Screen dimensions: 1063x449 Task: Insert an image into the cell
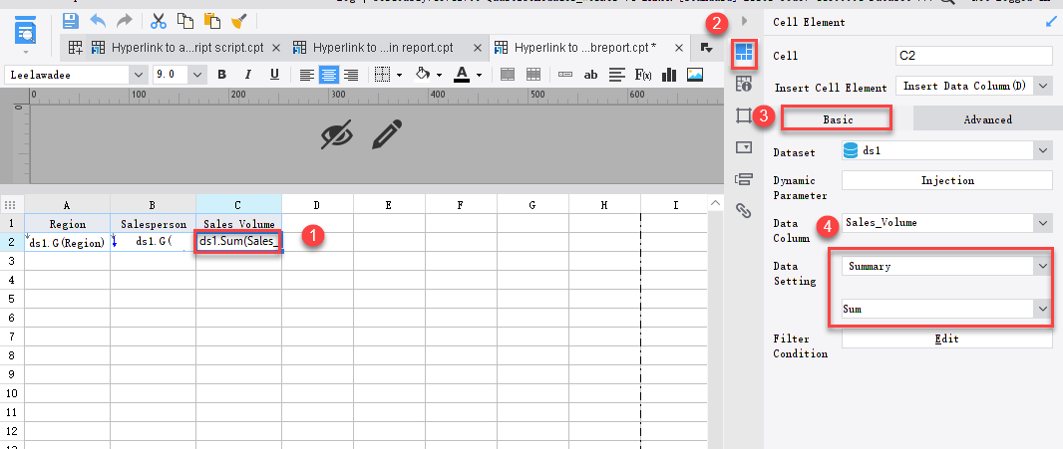[x=695, y=75]
